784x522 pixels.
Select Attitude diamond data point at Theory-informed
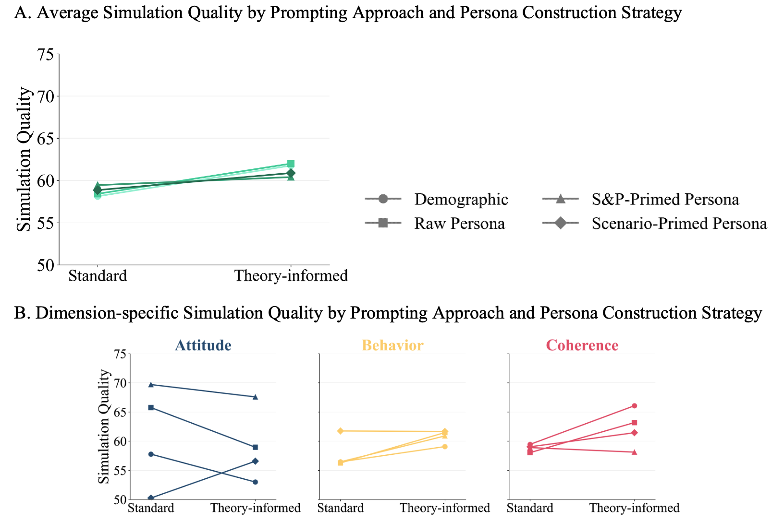click(x=255, y=461)
